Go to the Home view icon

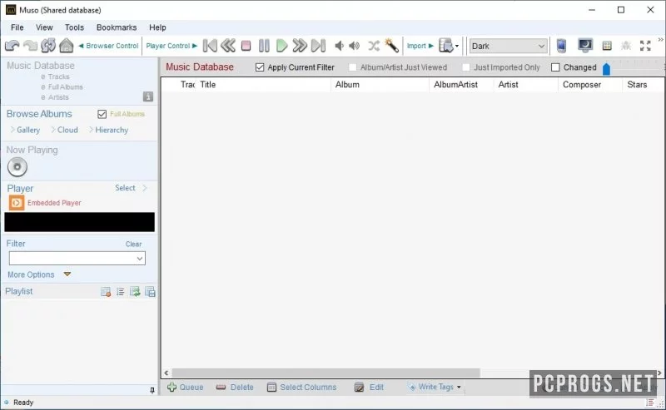[67, 46]
